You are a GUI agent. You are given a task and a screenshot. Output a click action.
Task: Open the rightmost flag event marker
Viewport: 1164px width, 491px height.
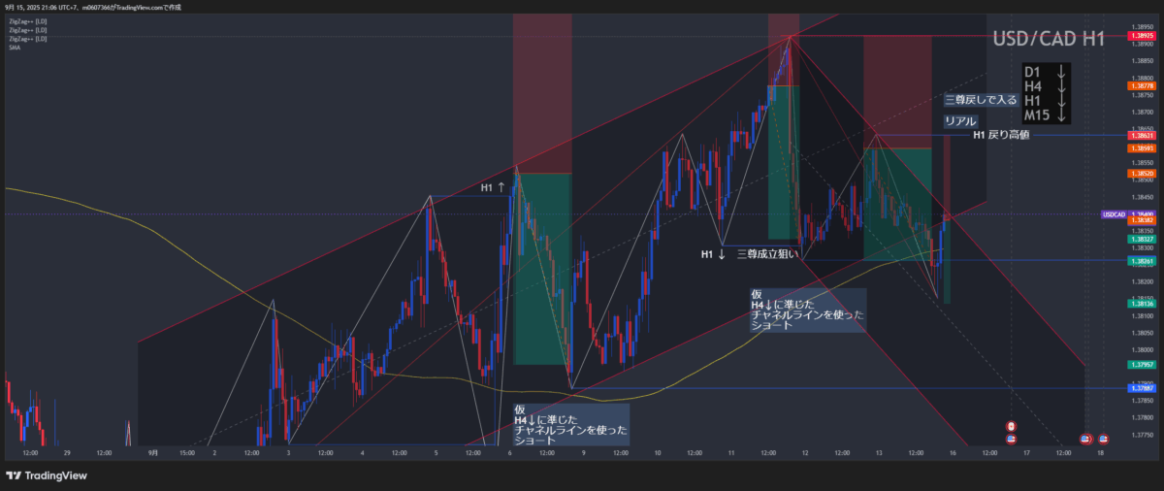point(1103,439)
